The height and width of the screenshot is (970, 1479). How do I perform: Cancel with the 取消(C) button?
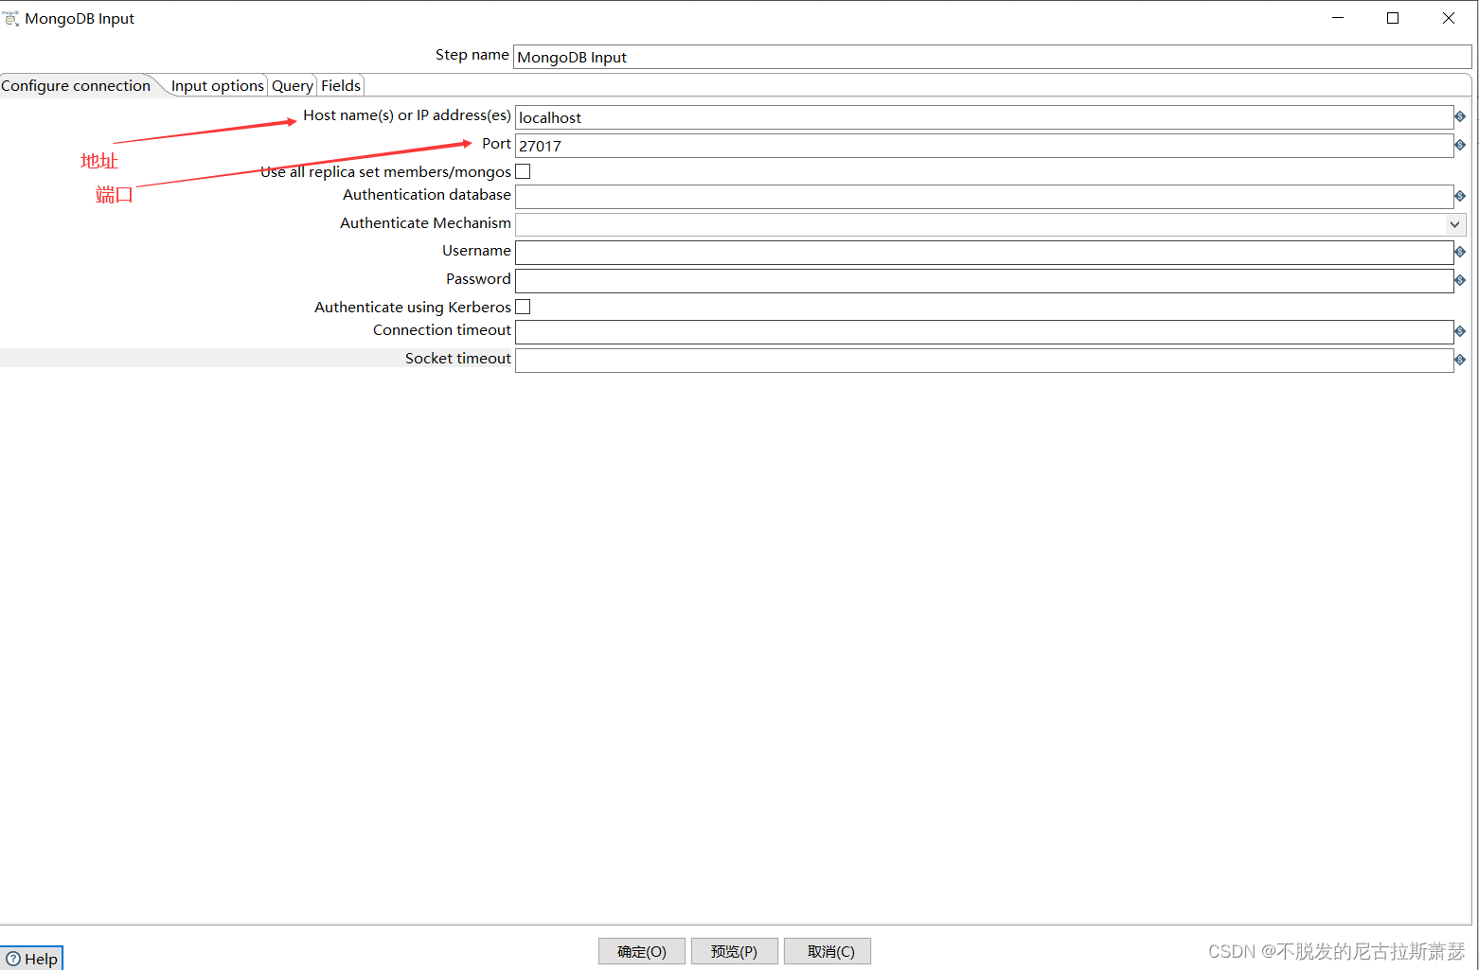(x=828, y=951)
